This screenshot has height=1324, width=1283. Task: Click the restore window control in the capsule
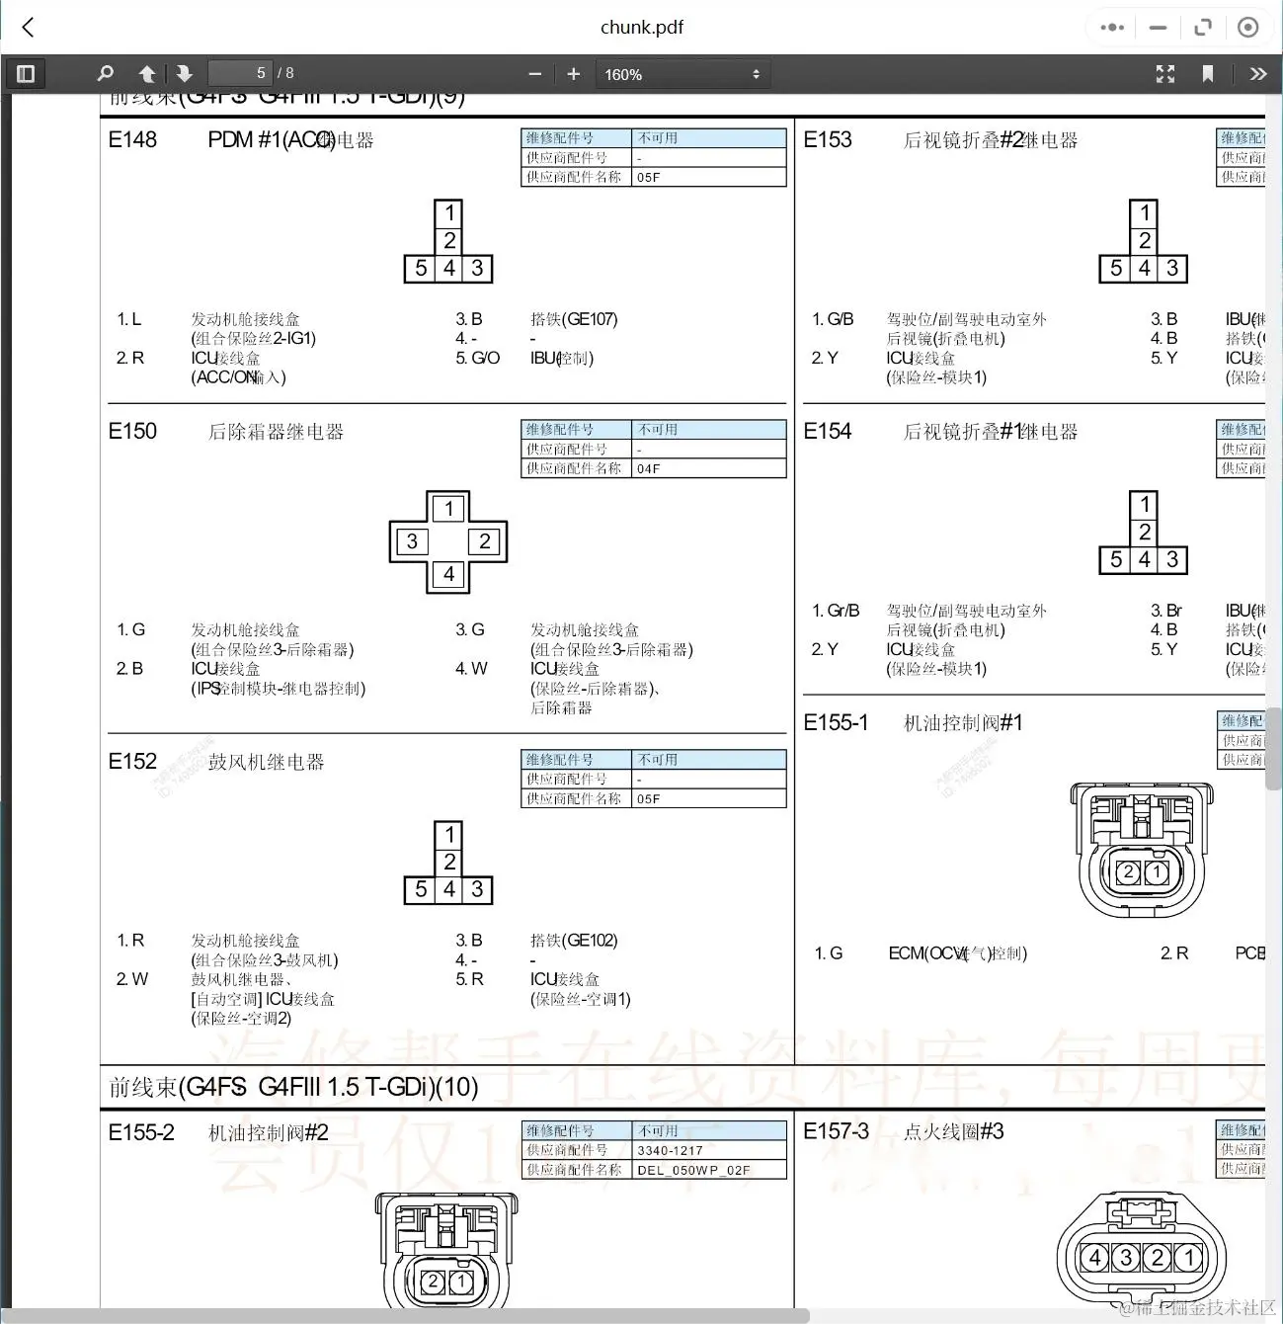tap(1203, 27)
